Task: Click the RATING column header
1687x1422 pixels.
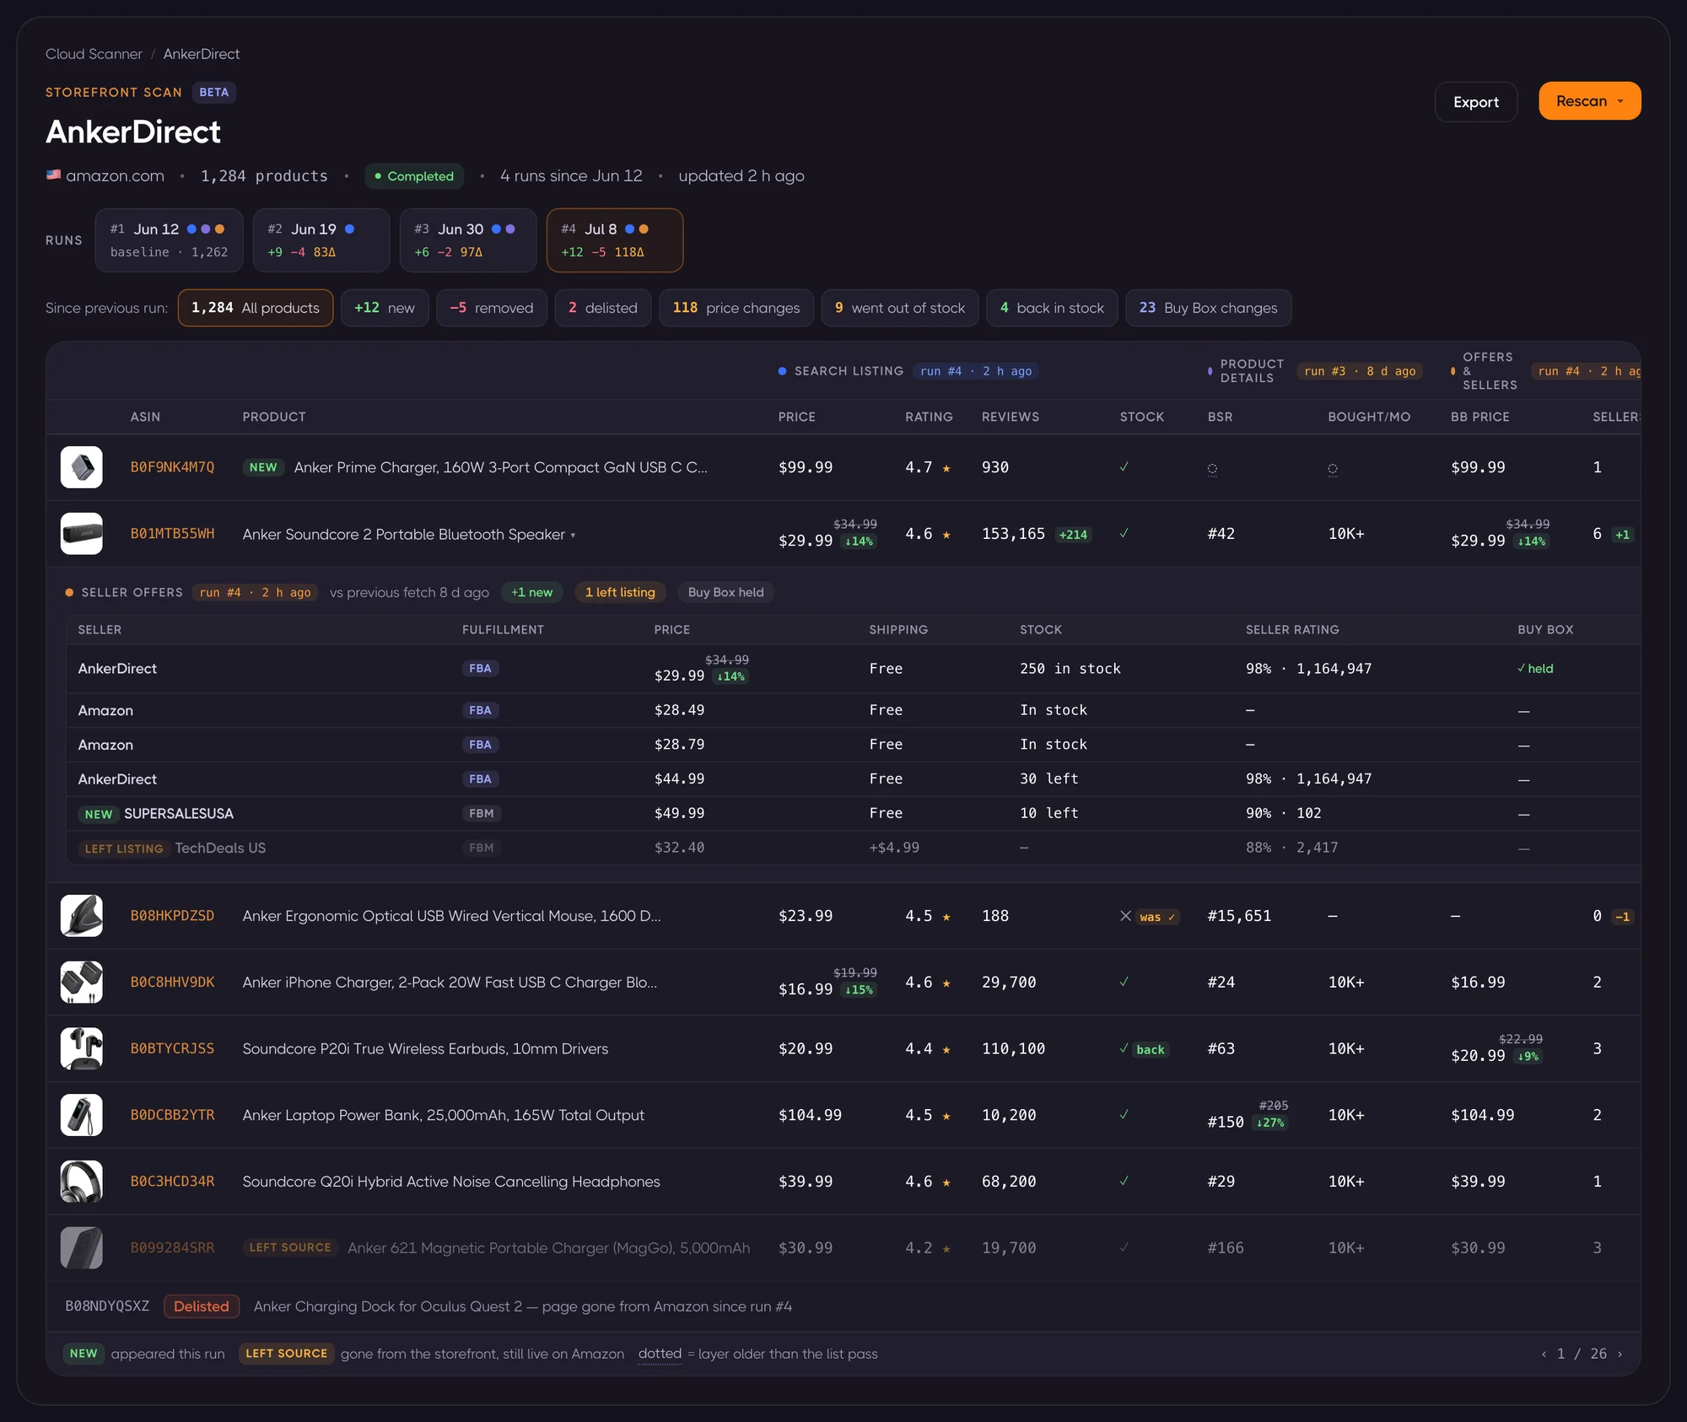Action: coord(929,417)
